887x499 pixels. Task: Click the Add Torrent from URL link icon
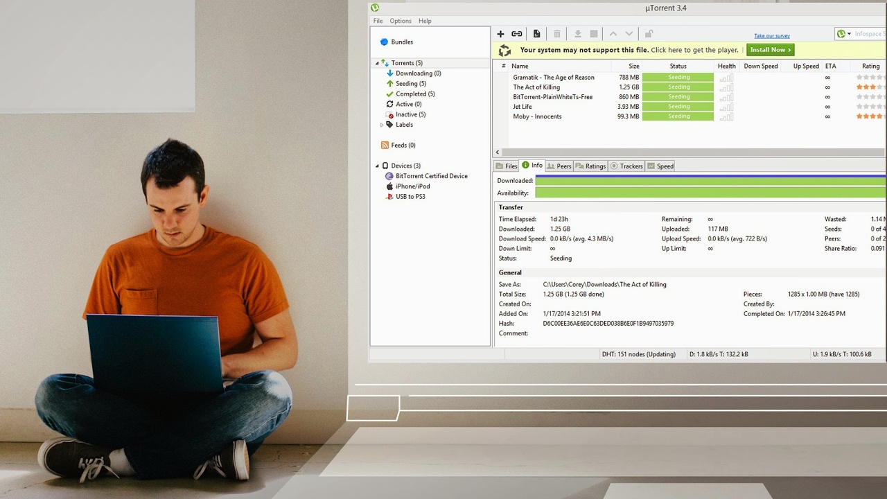[x=517, y=34]
